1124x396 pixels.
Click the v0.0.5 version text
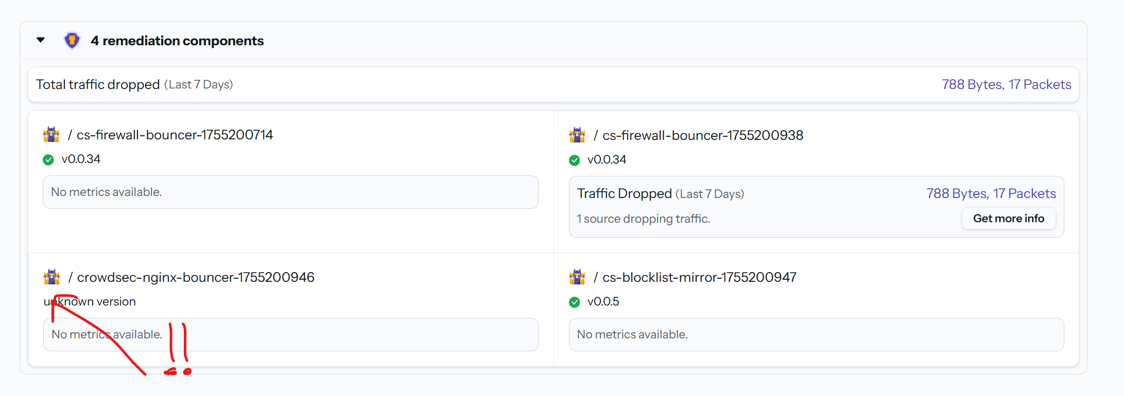[x=603, y=302]
